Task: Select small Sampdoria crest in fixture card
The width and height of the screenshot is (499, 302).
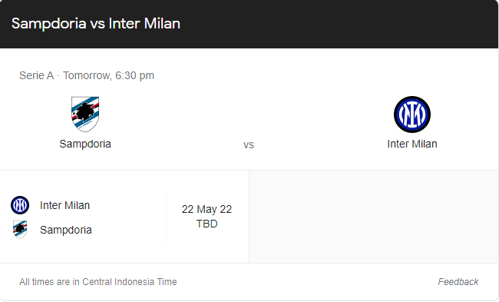Action: pos(20,230)
